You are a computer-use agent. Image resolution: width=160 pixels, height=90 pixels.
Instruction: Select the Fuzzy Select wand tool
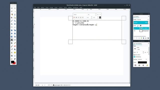point(15,11)
